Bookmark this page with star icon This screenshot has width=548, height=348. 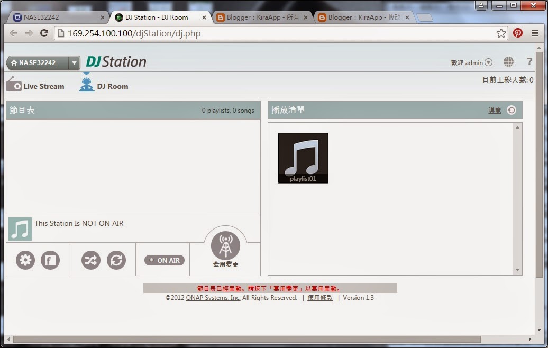pos(501,33)
